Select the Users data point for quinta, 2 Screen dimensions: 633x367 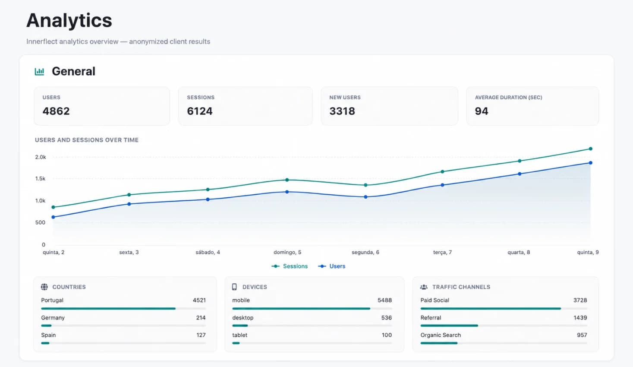[53, 217]
